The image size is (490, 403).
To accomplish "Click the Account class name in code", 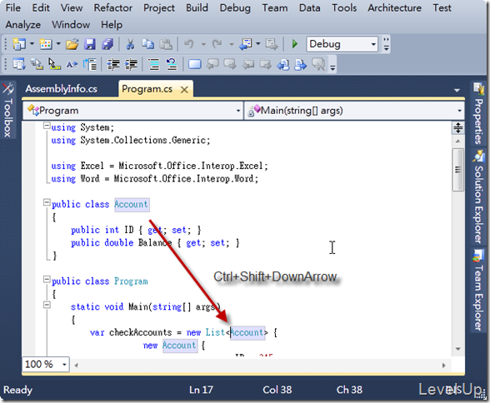I will tap(132, 205).
